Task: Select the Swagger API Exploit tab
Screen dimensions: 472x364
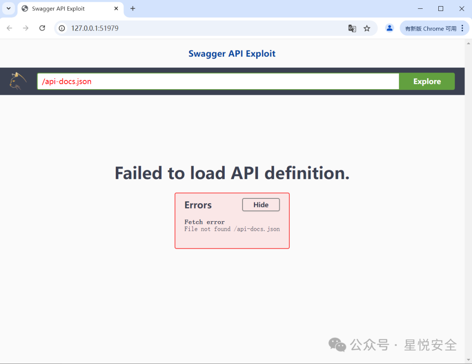Action: coord(71,9)
